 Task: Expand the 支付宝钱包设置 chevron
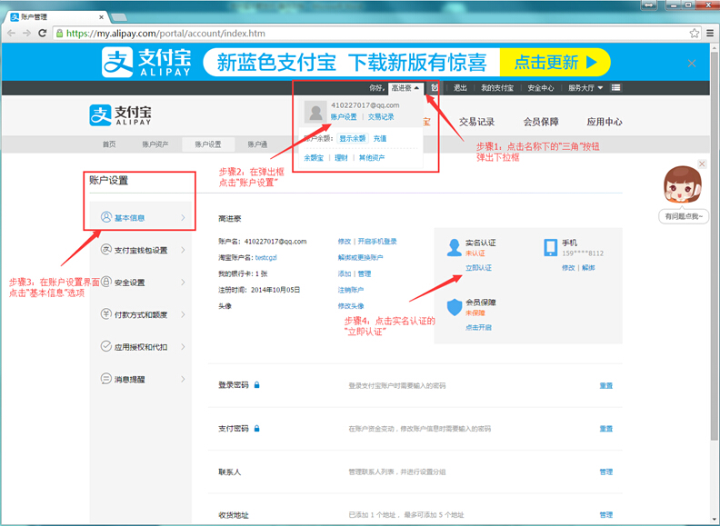183,250
